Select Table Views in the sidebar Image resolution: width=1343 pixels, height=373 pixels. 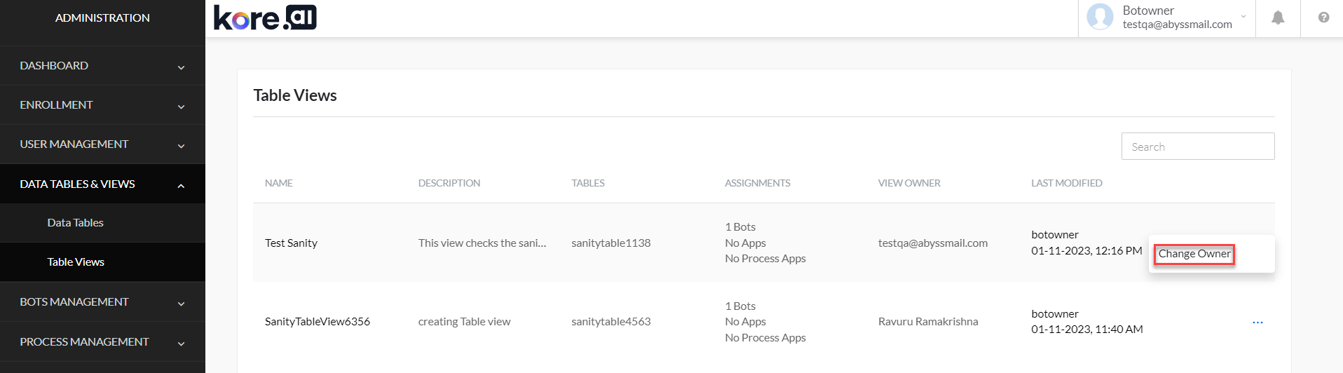point(76,262)
